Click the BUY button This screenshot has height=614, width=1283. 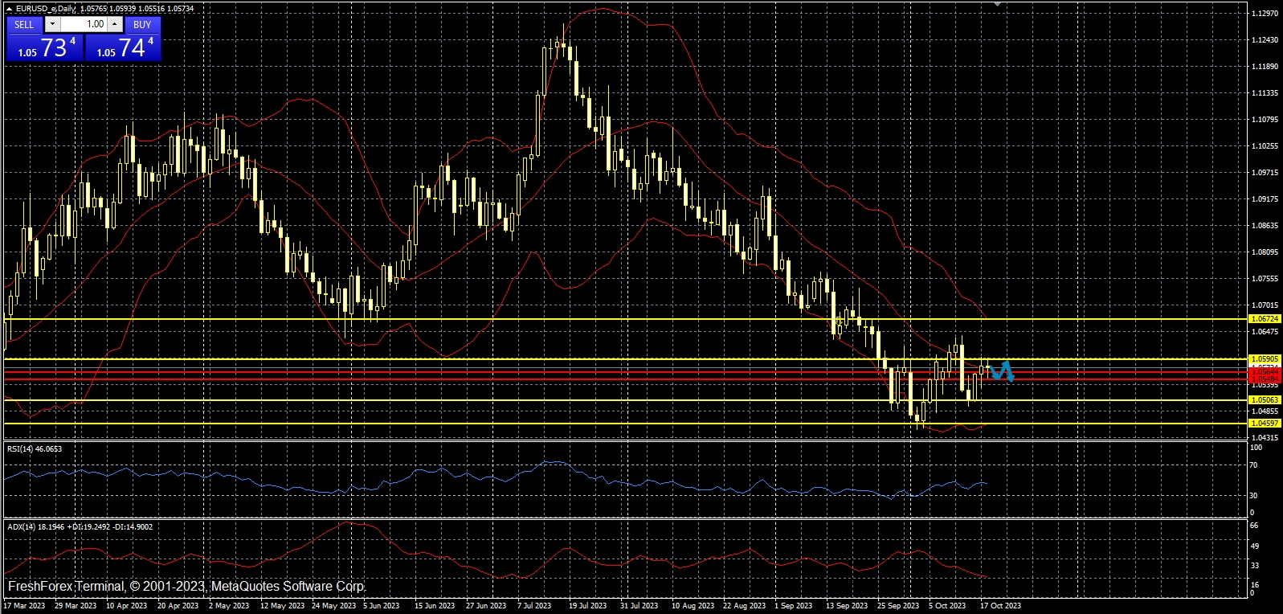coord(142,24)
